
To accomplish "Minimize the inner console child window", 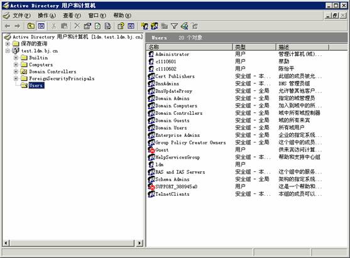I will [327, 16].
